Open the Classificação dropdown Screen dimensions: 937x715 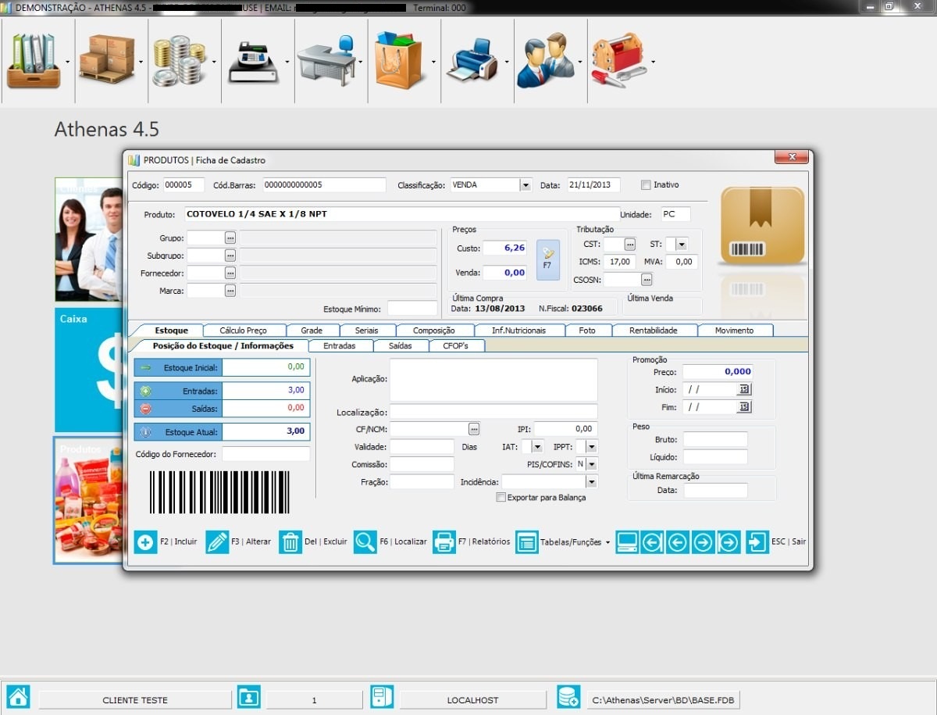point(526,185)
